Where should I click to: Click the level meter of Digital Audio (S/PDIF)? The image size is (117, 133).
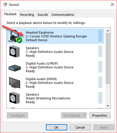click(x=100, y=67)
